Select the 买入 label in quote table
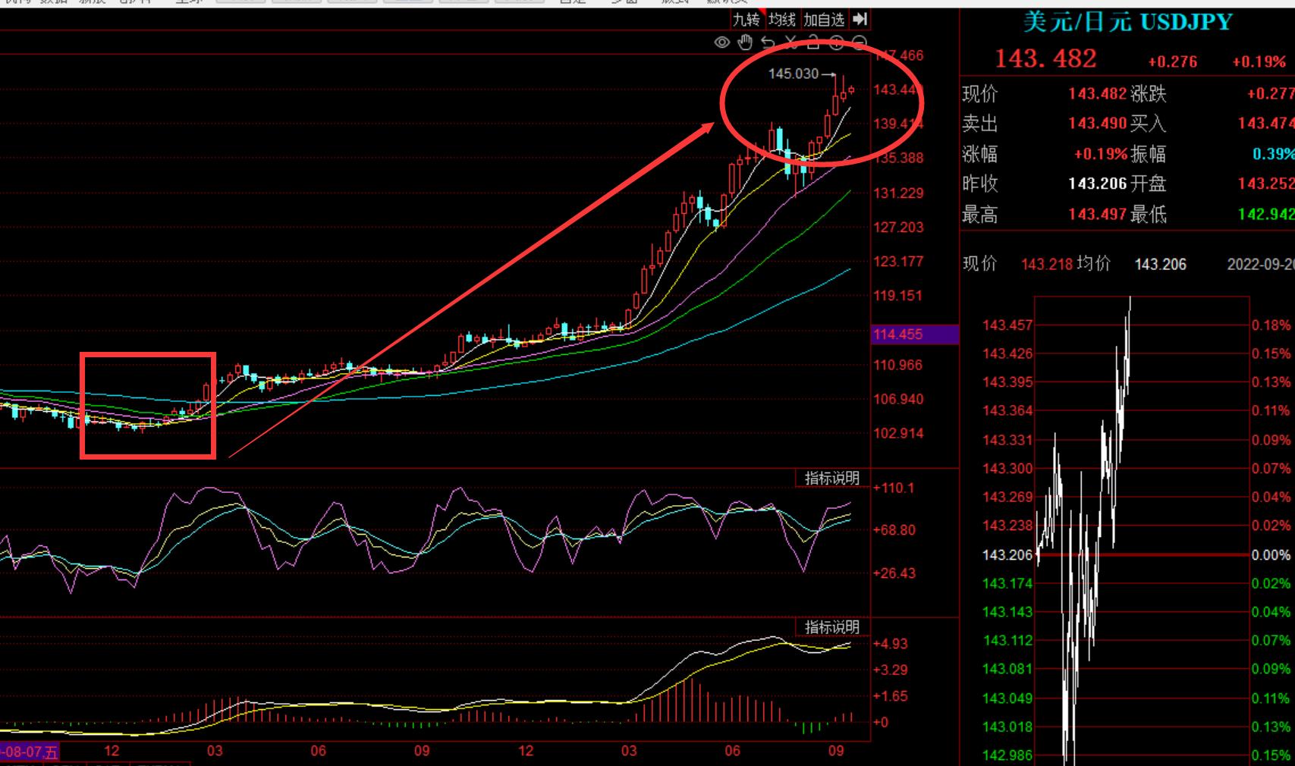This screenshot has height=766, width=1295. coord(1147,123)
